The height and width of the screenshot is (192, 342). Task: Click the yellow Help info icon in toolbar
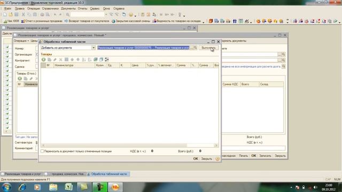coord(131,14)
